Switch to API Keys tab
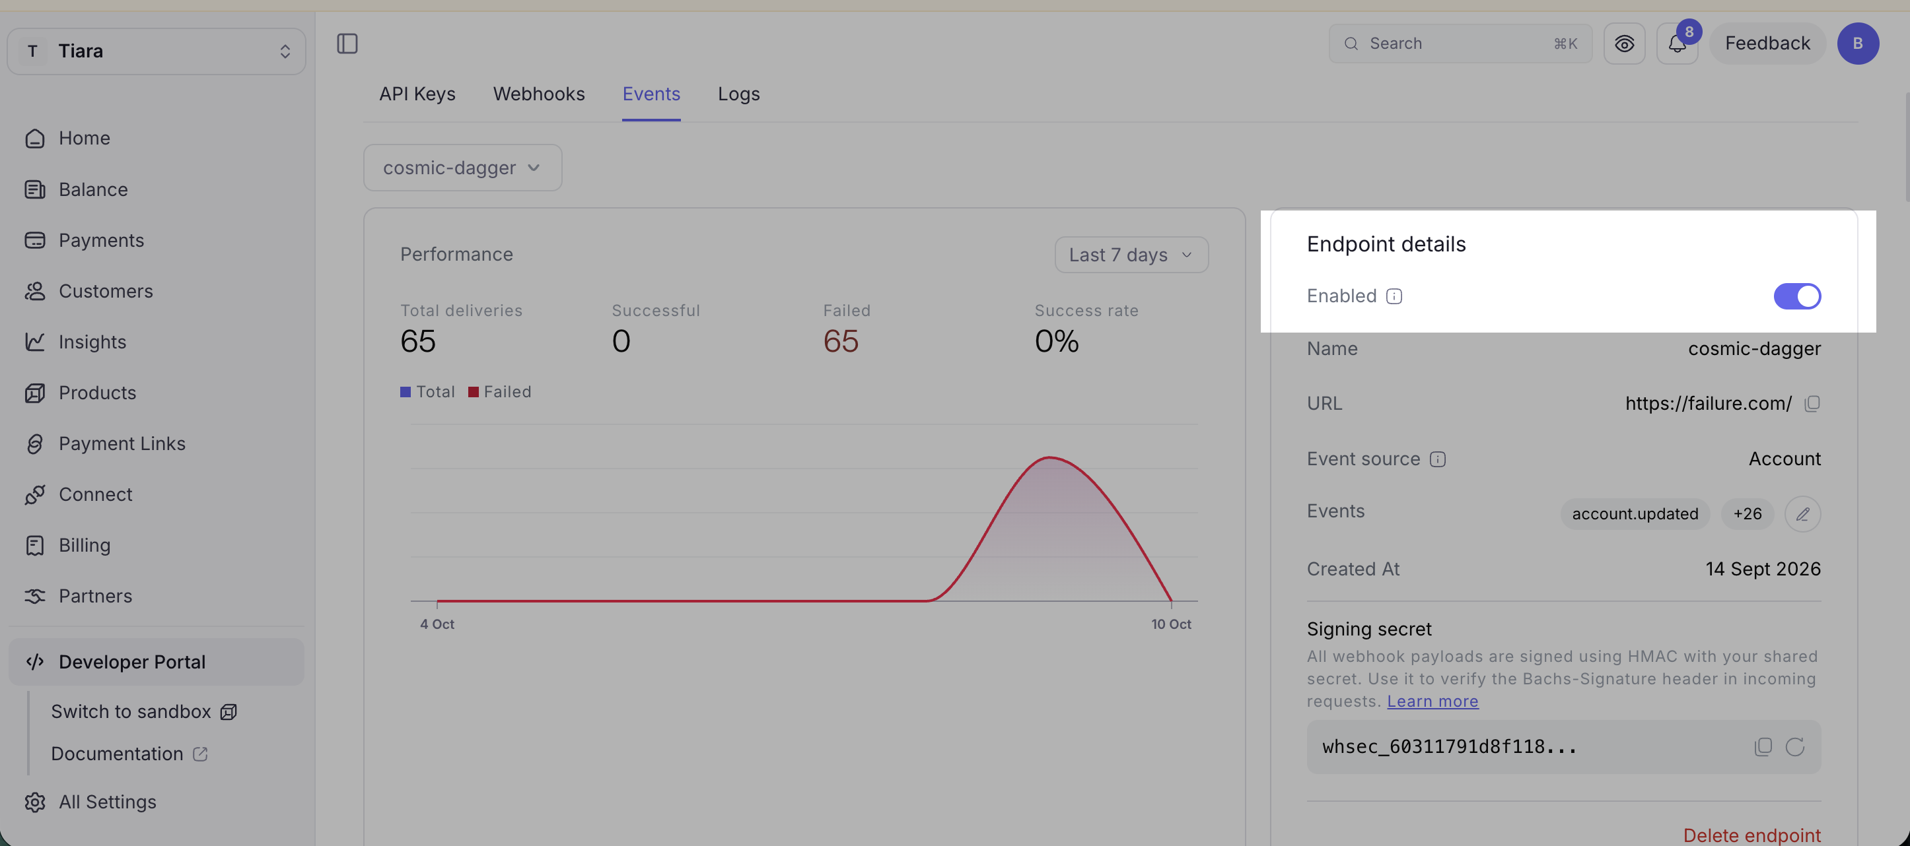Viewport: 1910px width, 846px height. [x=417, y=94]
